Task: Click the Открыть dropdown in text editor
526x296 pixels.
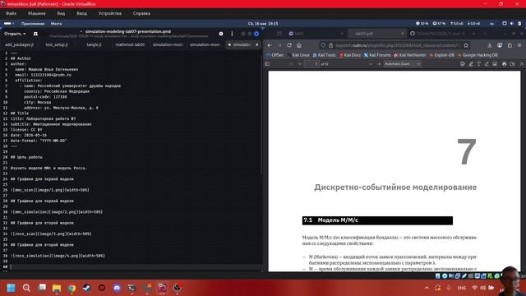Action: [15, 34]
